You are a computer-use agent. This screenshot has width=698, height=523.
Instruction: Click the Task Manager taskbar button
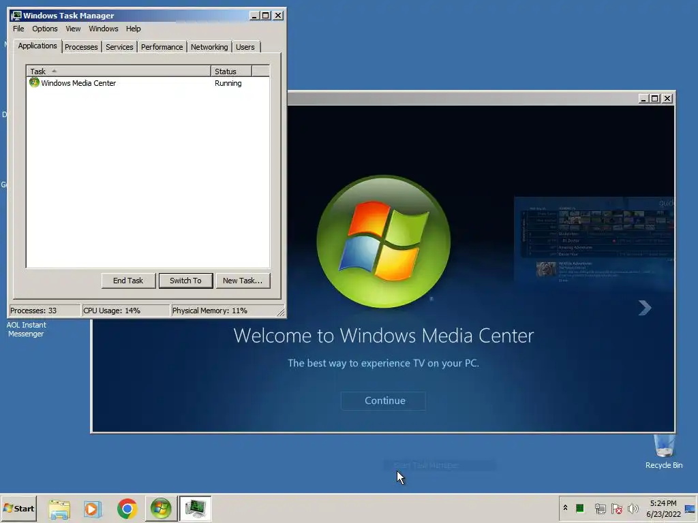coord(195,508)
